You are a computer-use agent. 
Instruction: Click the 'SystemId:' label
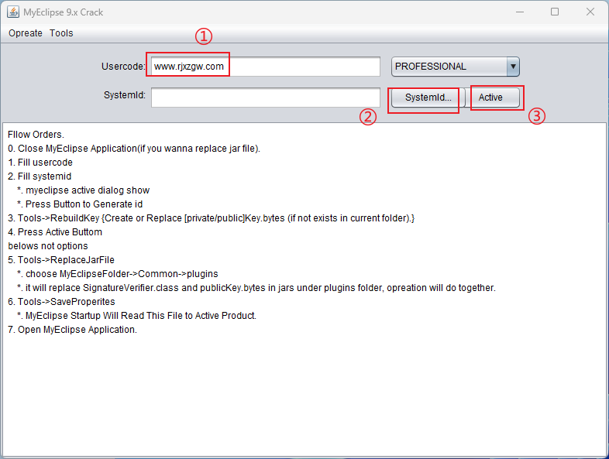[x=124, y=95]
